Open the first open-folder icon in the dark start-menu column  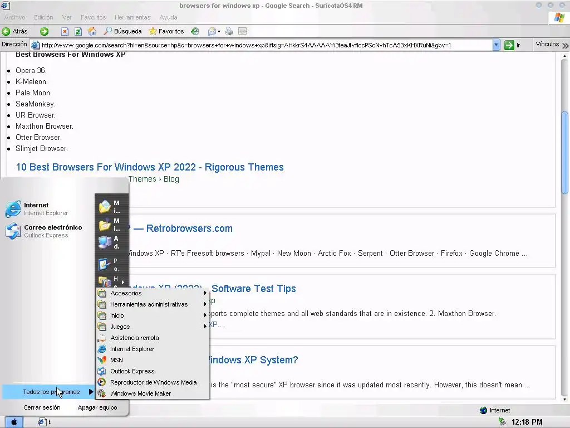(105, 206)
